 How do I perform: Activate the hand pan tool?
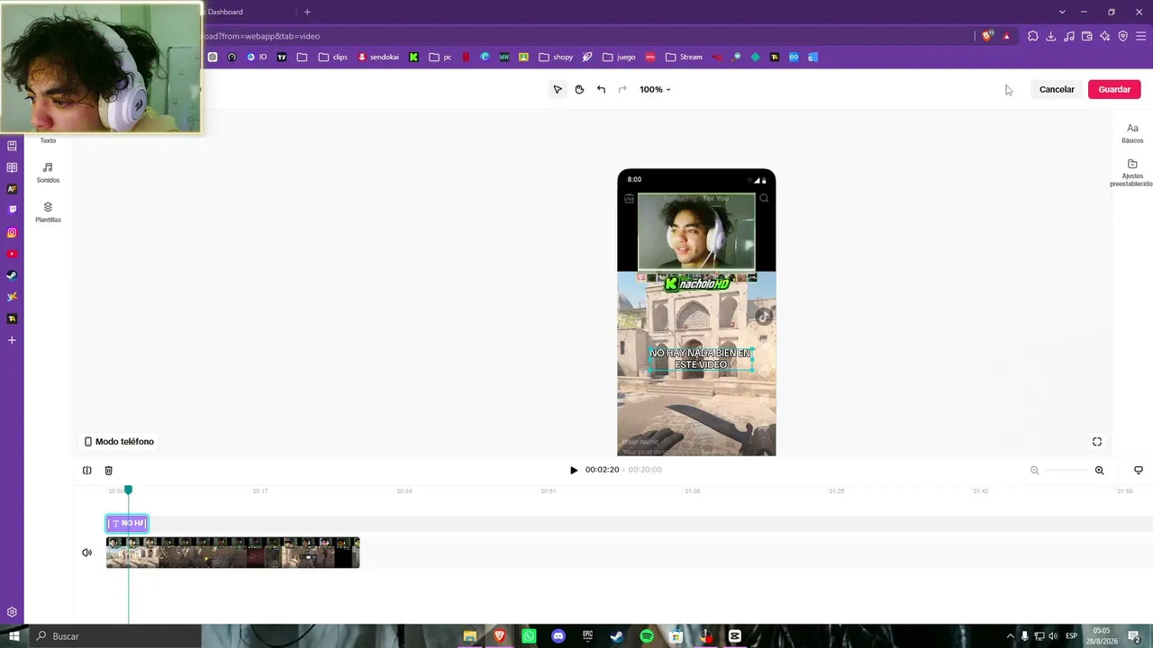point(579,89)
